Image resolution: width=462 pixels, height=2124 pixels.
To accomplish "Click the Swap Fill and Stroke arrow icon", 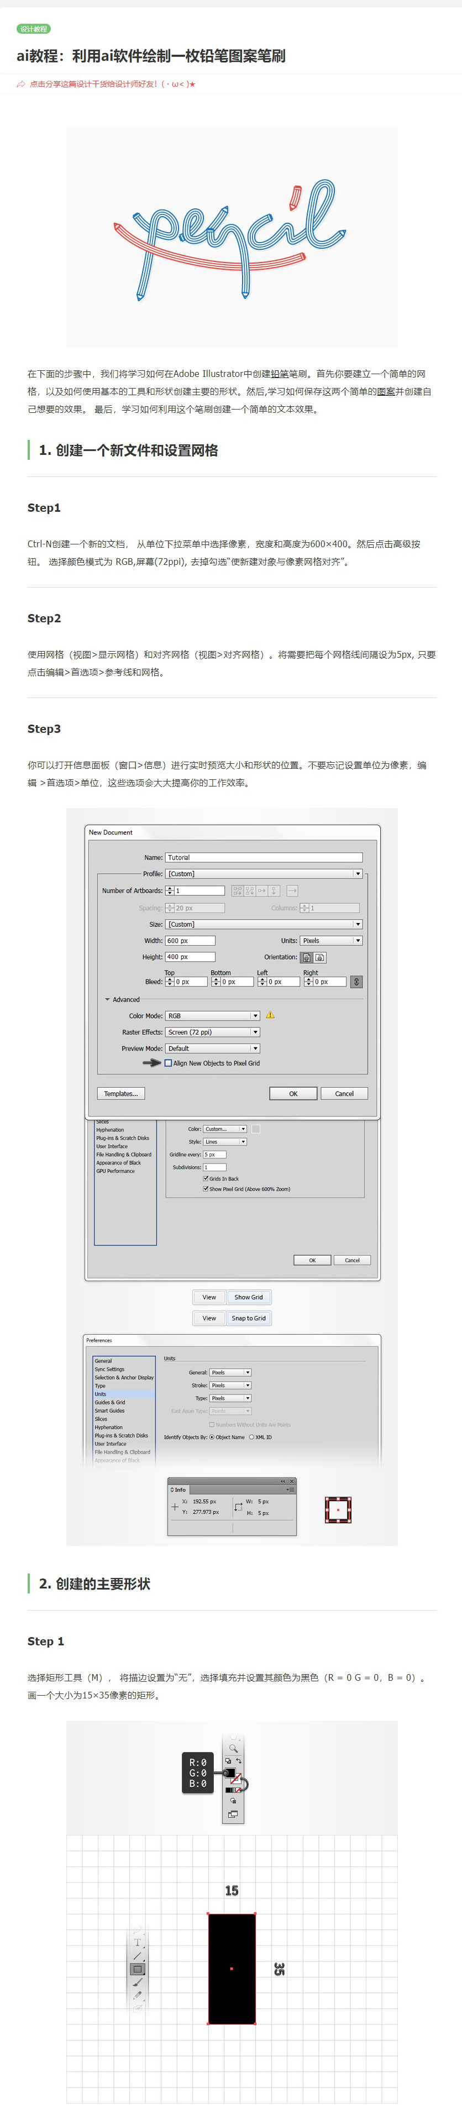I will pyautogui.click(x=238, y=1761).
